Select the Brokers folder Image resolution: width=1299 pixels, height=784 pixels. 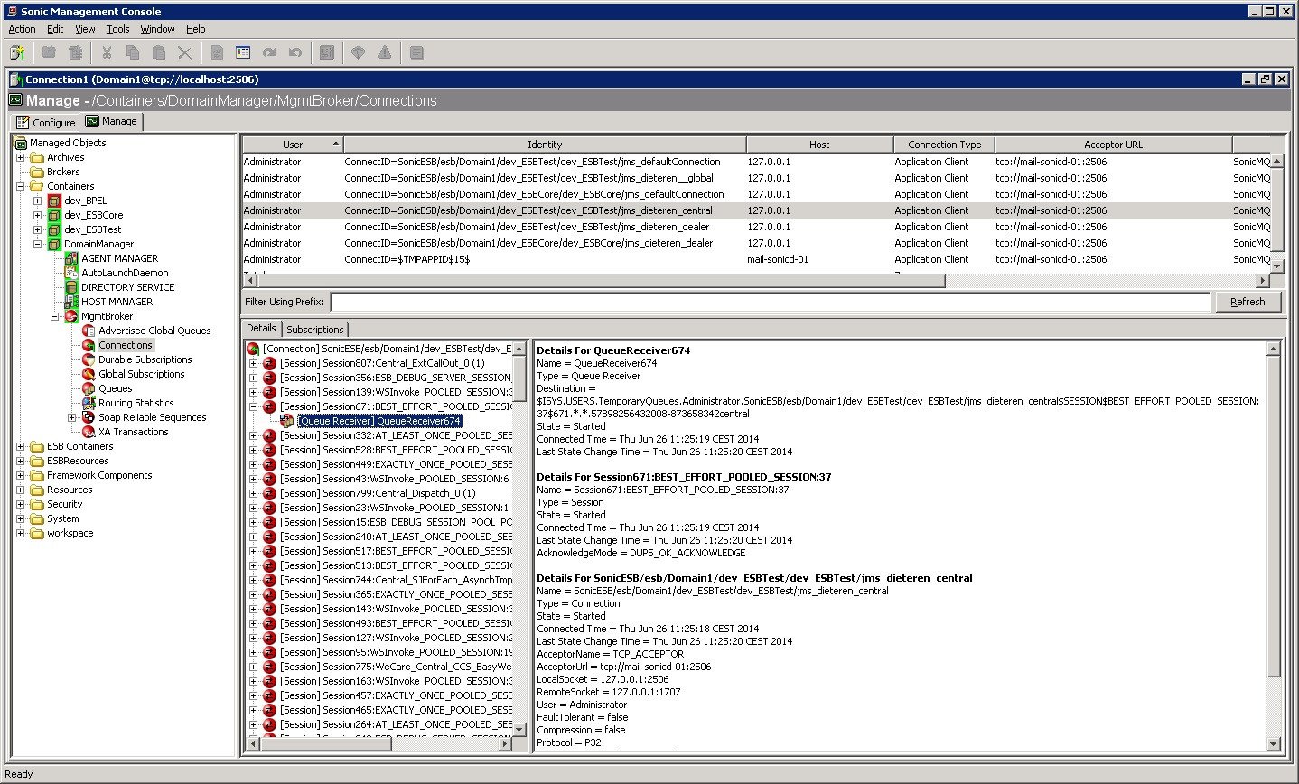(x=63, y=172)
